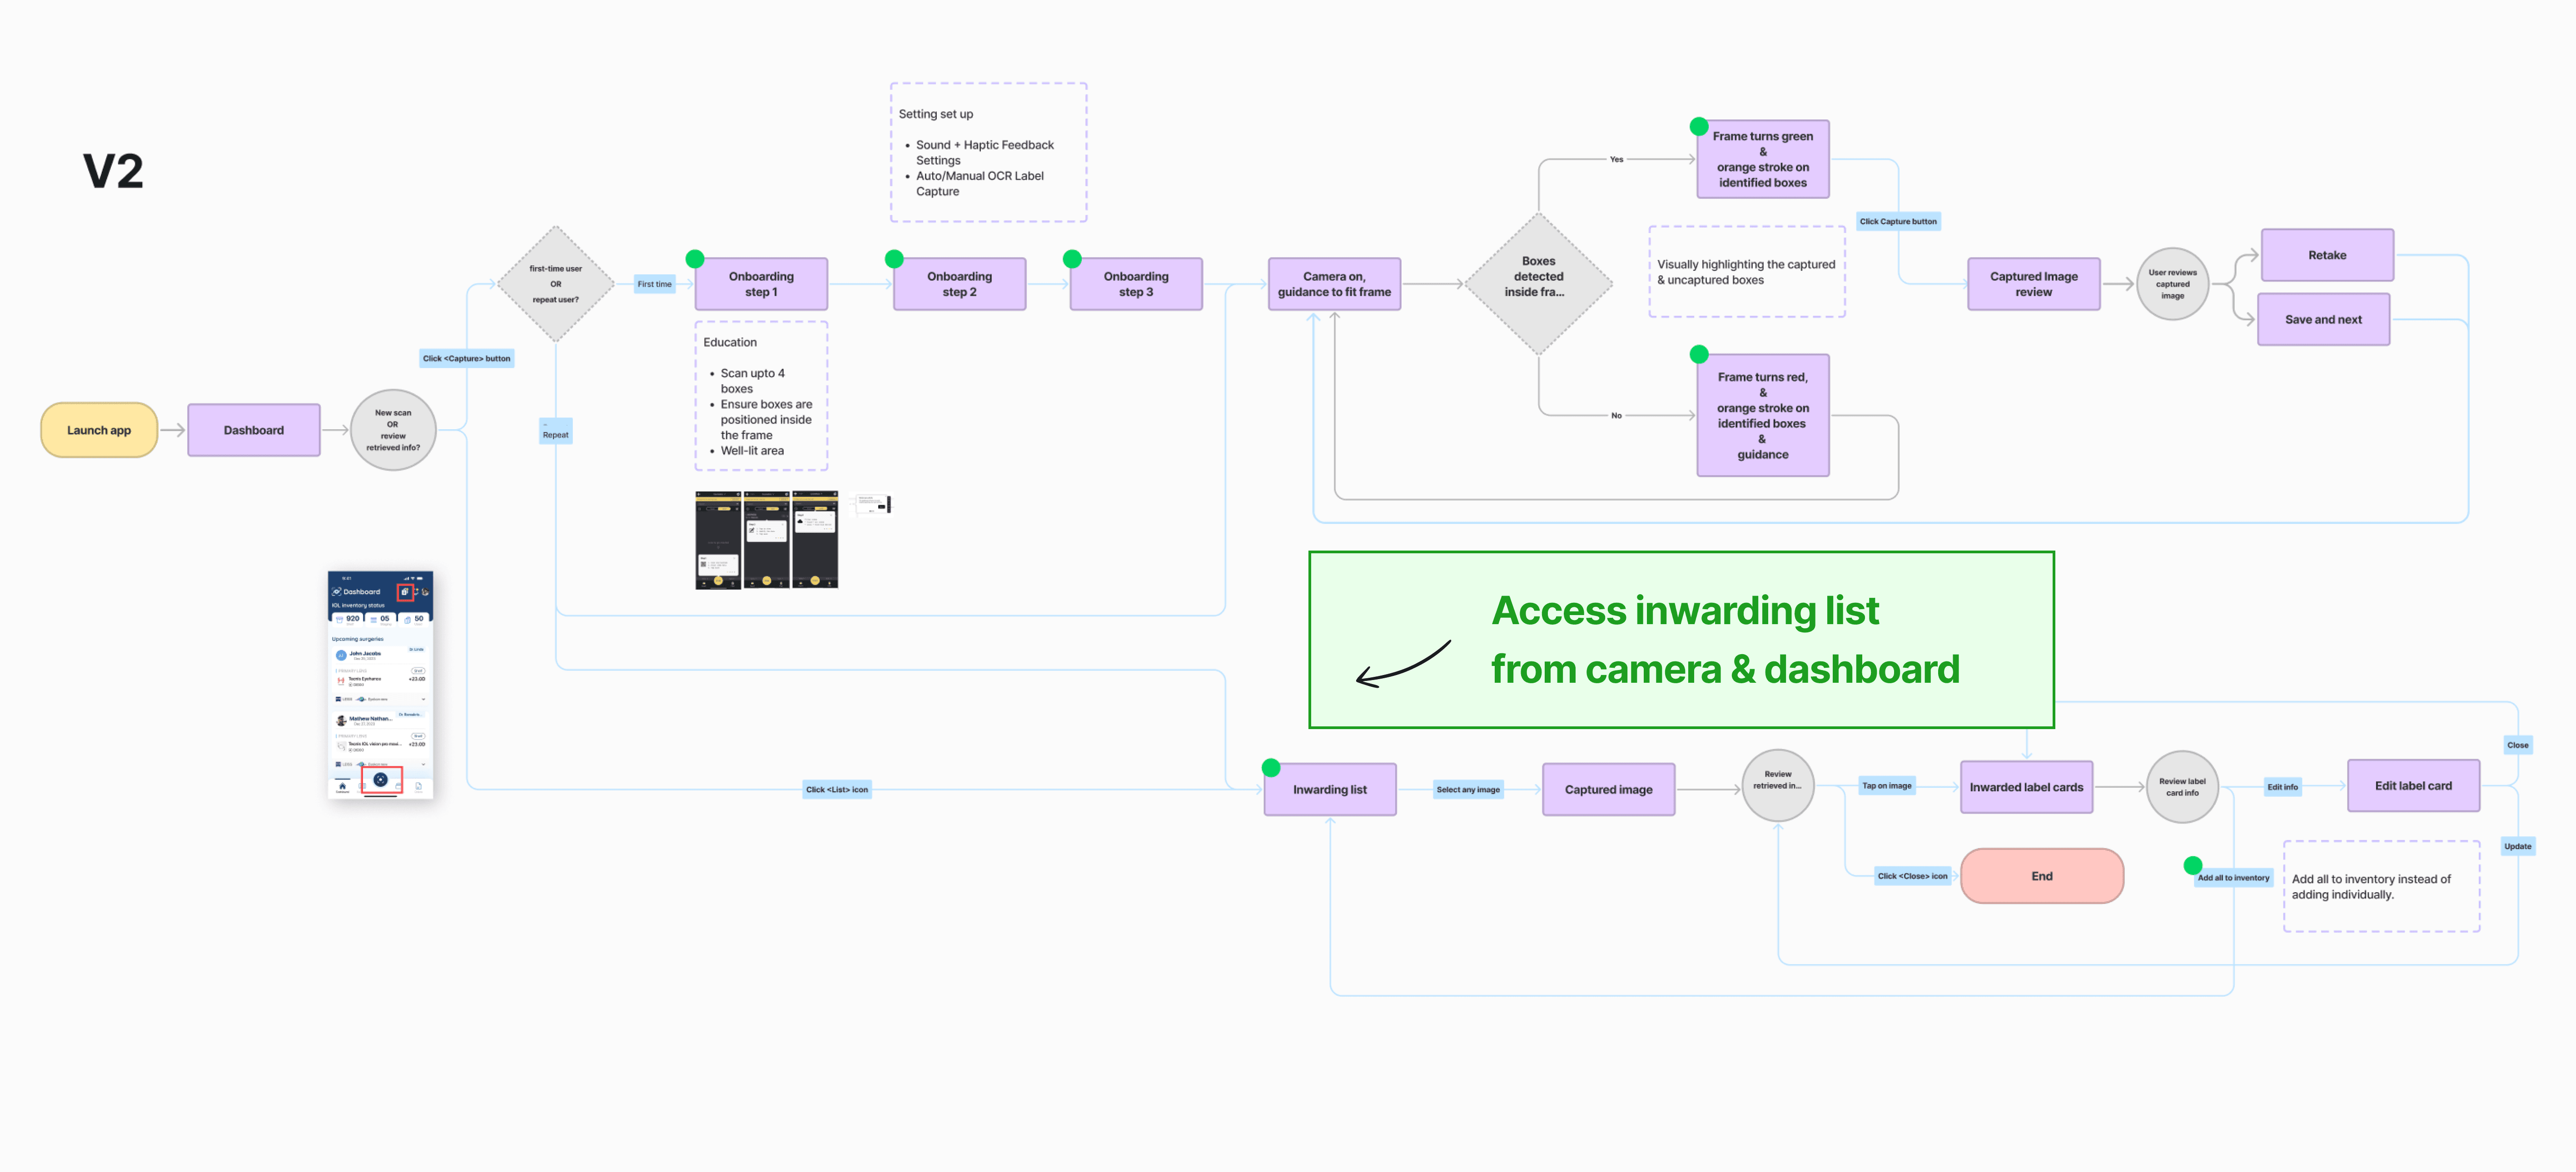Screen dimensions: 2576x1172
Task: Click the document icon in the mockup's bottom bar
Action: click(x=418, y=786)
